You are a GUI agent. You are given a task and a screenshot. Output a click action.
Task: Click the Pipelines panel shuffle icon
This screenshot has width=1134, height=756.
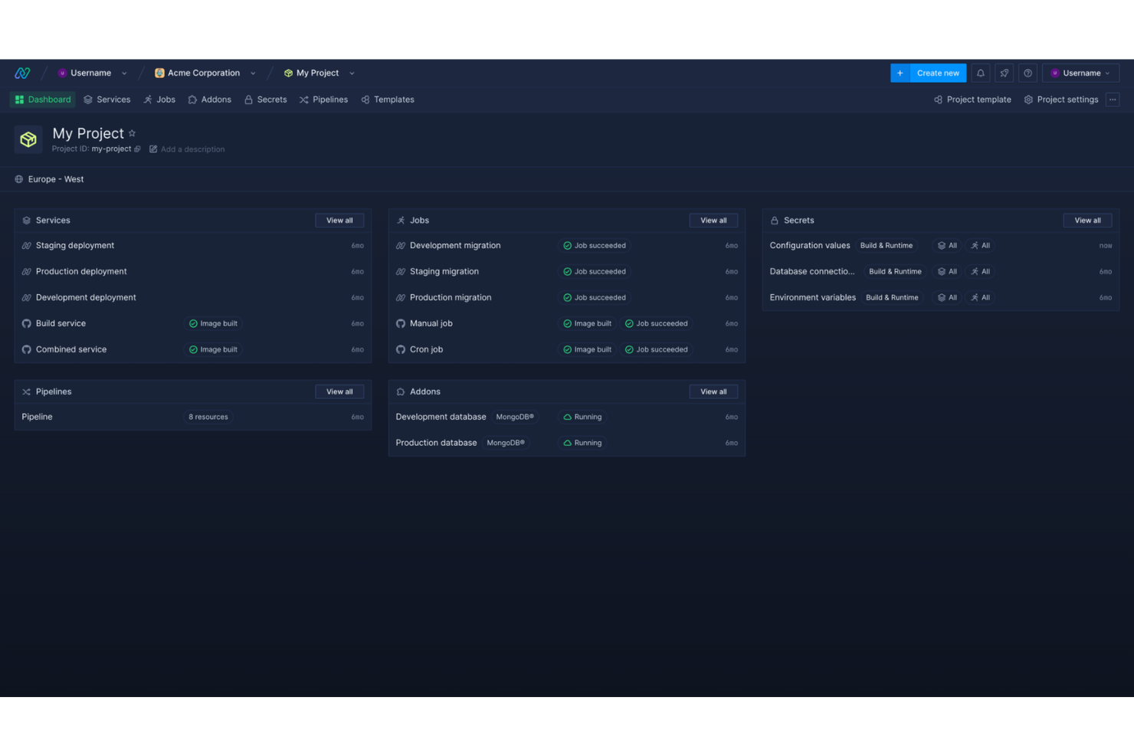point(27,391)
